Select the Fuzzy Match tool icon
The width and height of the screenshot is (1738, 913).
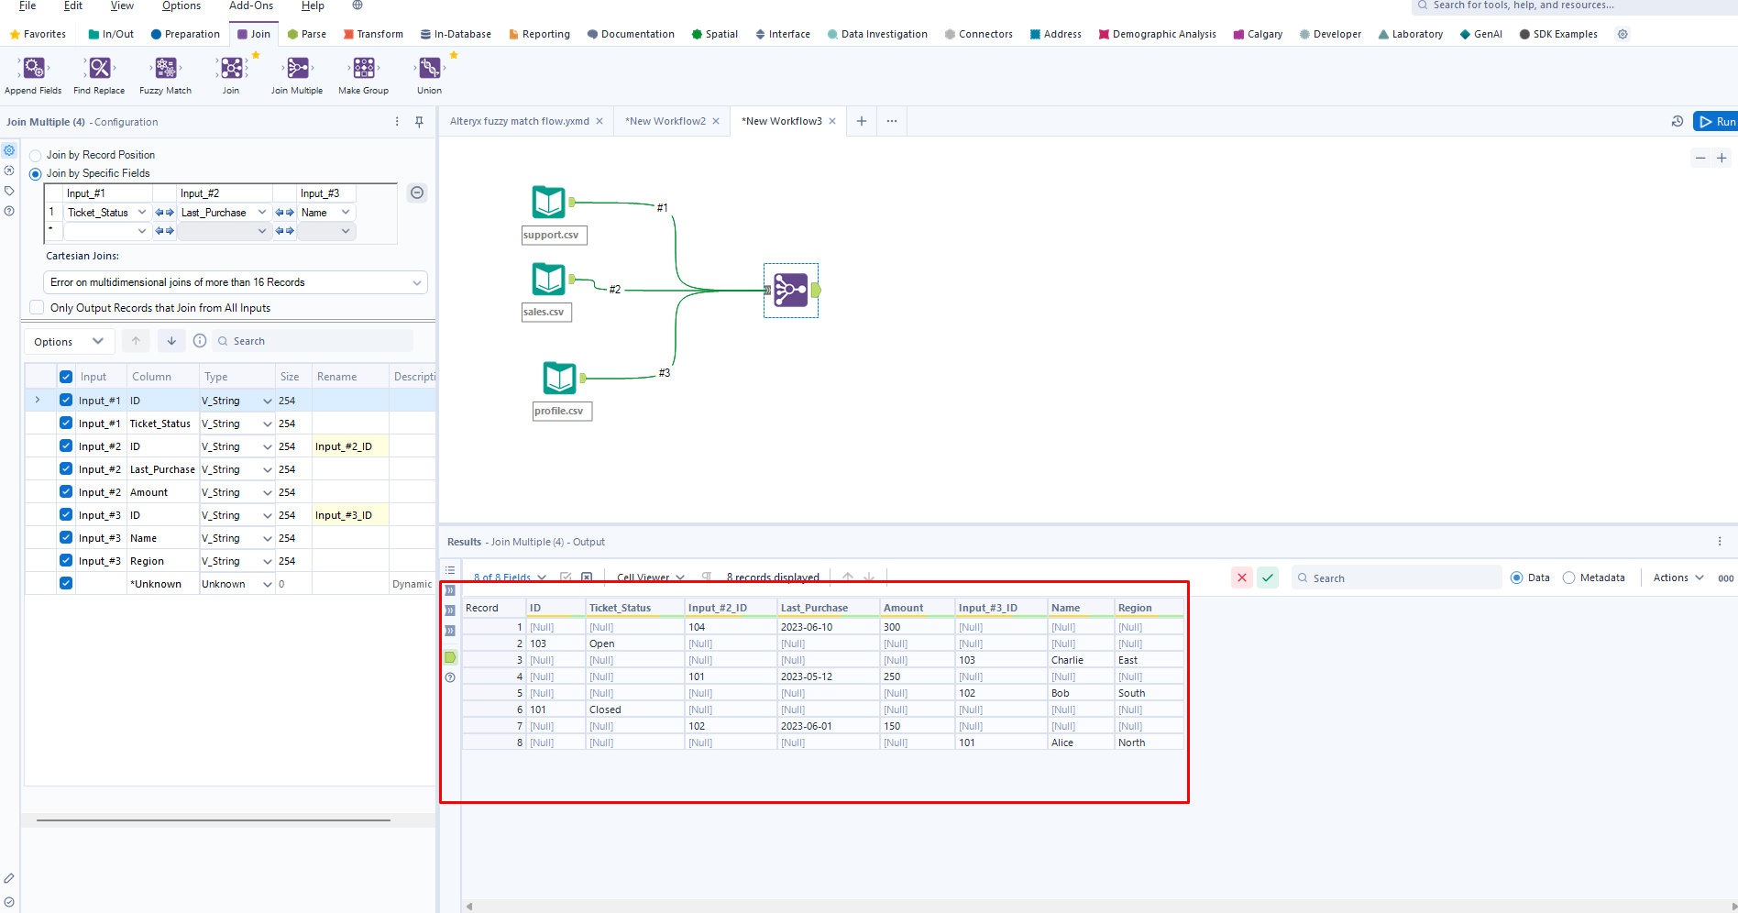click(x=166, y=69)
